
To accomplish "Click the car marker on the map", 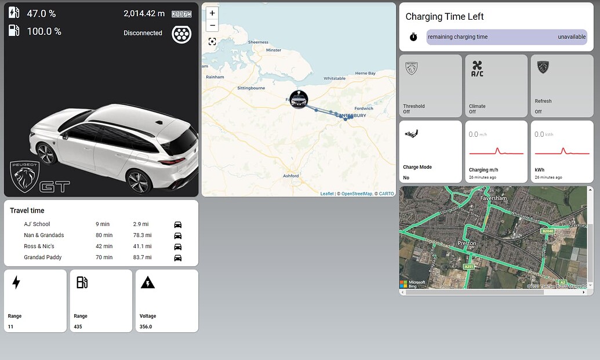I will tap(299, 100).
